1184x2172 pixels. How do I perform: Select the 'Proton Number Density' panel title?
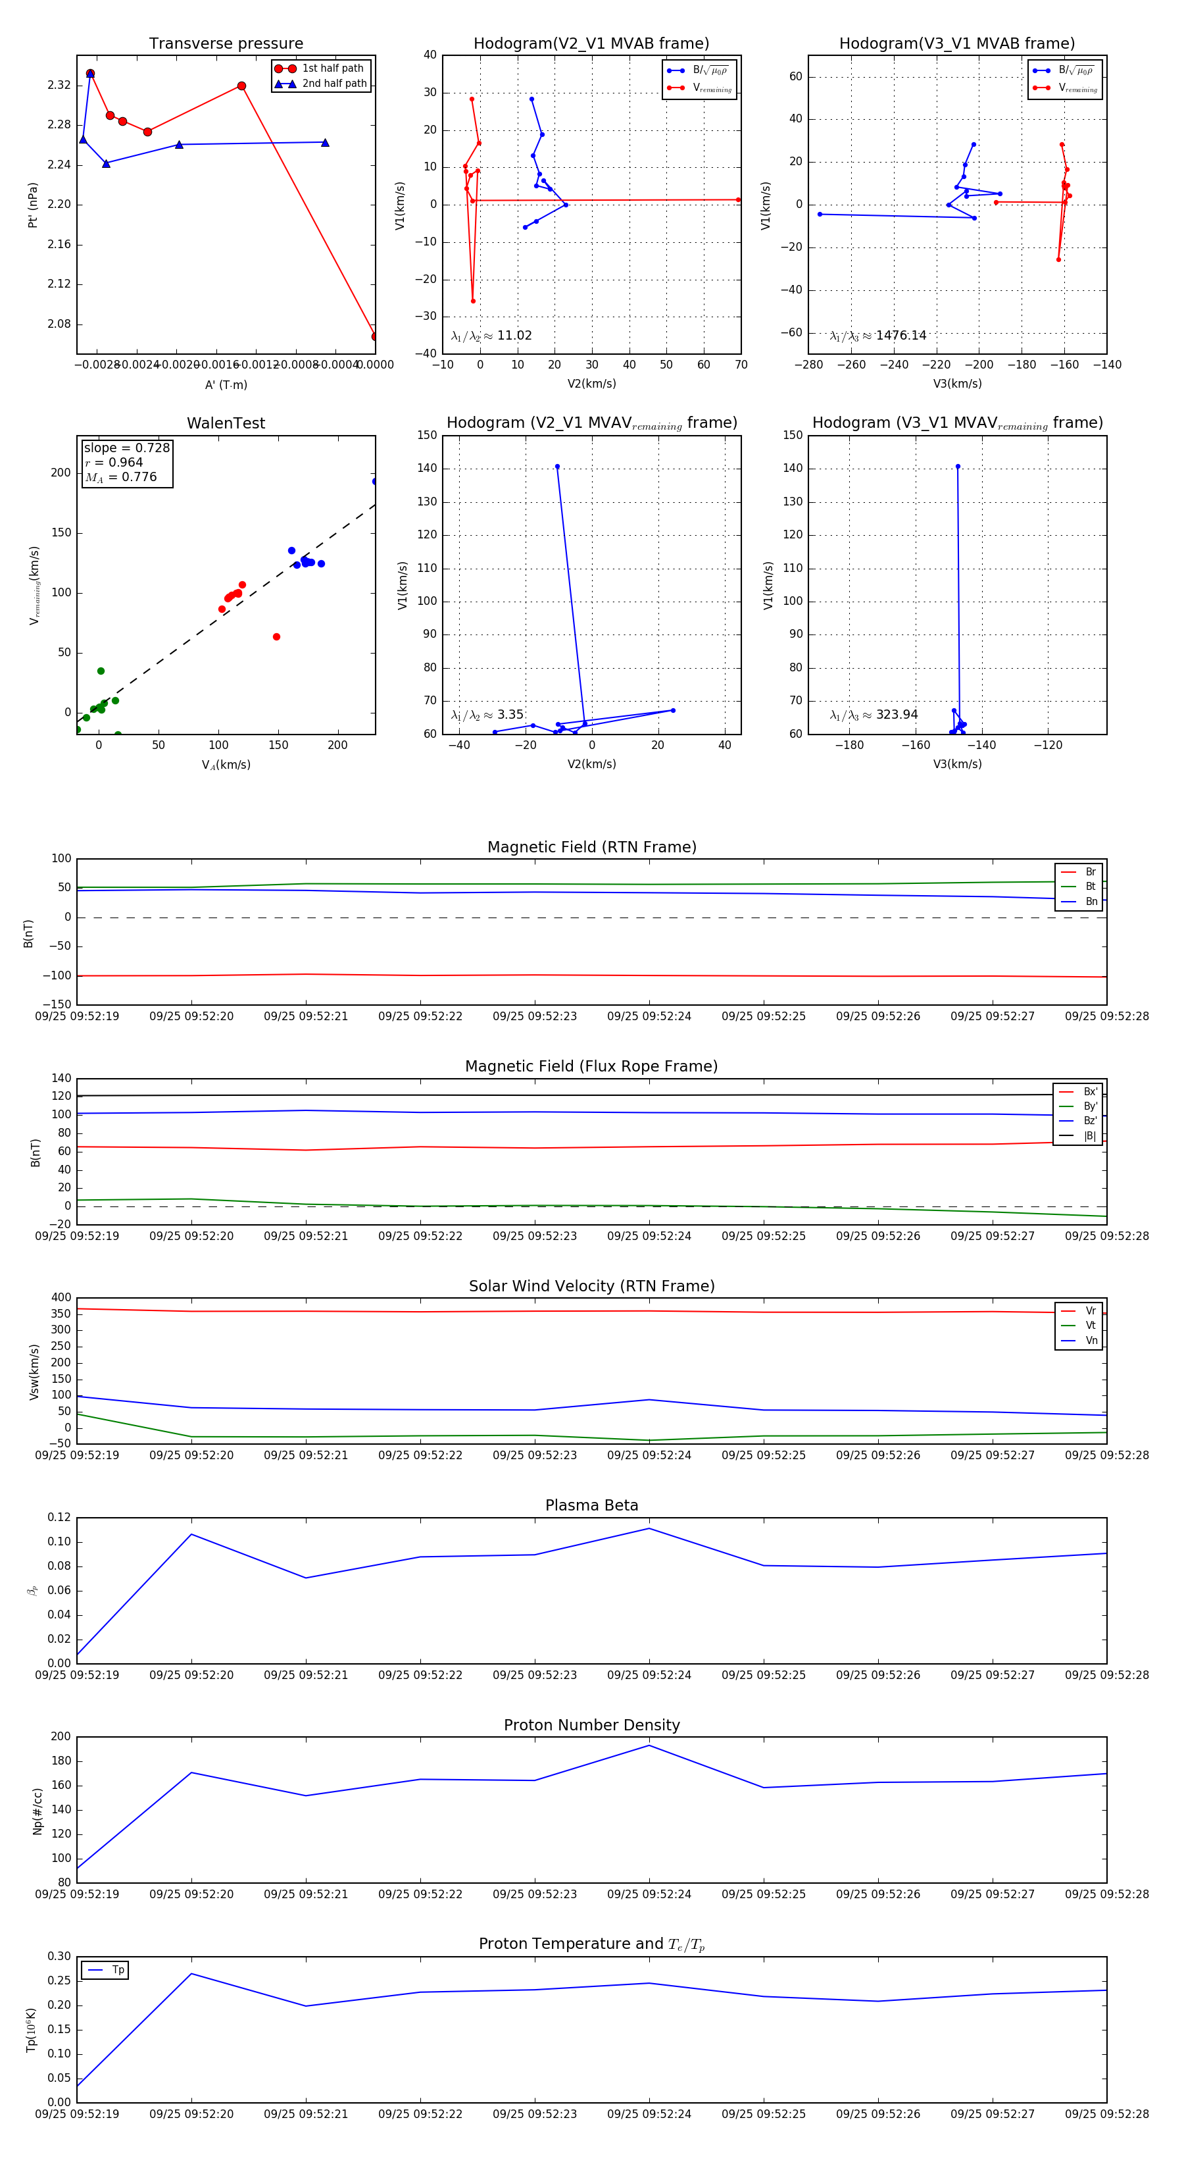coord(591,1724)
